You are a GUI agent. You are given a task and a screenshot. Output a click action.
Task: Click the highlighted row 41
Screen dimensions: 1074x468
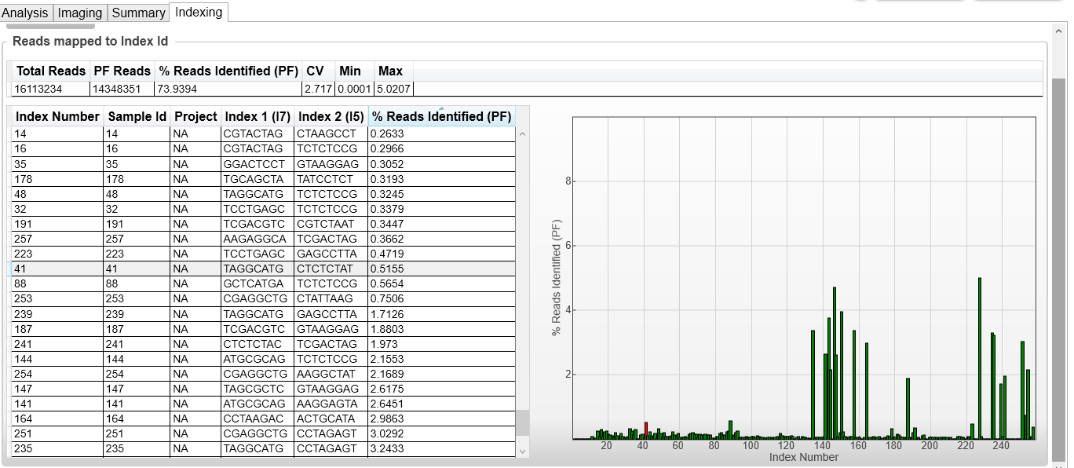click(x=263, y=269)
